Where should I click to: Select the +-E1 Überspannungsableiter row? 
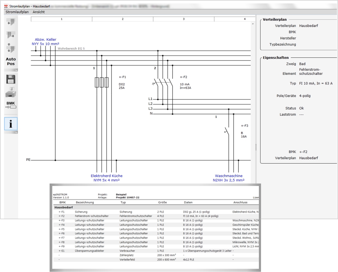156,251
